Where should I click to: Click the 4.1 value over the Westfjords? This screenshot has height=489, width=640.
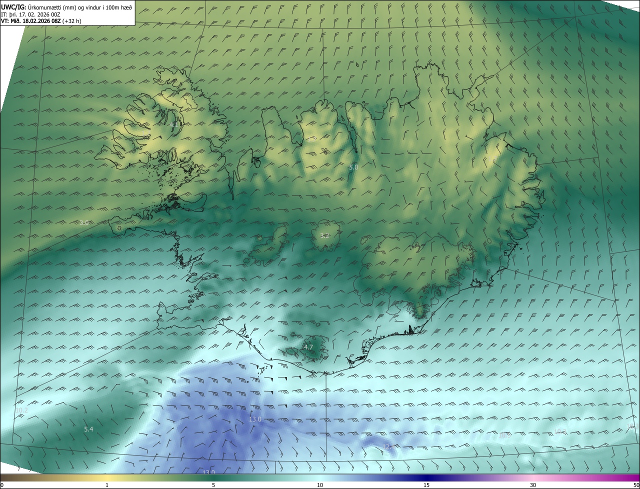(175, 124)
